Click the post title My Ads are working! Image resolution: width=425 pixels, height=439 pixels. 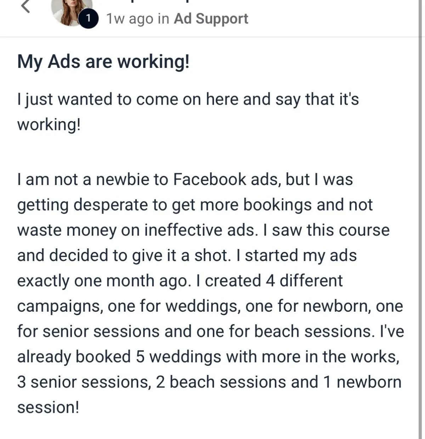coord(103,62)
